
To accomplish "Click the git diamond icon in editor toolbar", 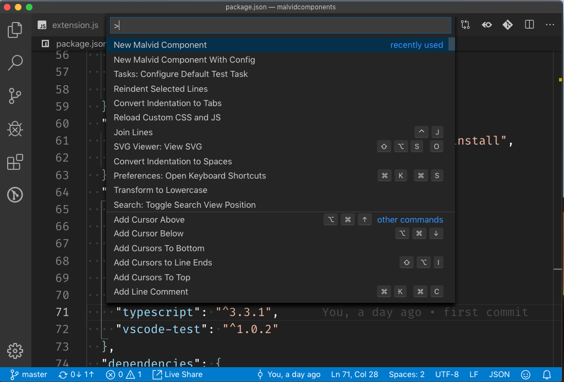I will (x=507, y=25).
